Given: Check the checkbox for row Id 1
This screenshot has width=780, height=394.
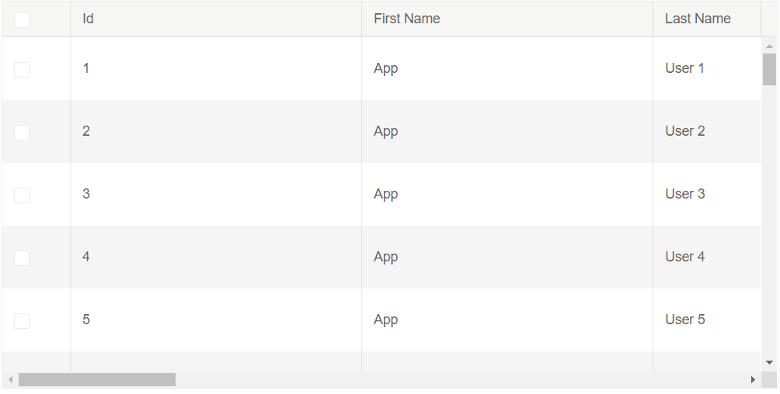Looking at the screenshot, I should click(22, 70).
